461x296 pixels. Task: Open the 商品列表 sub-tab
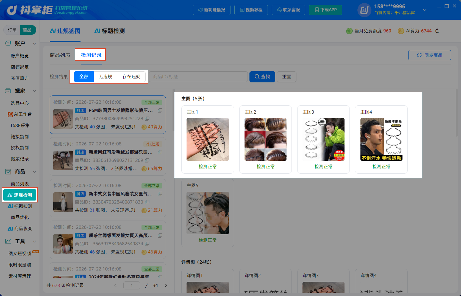[60, 55]
